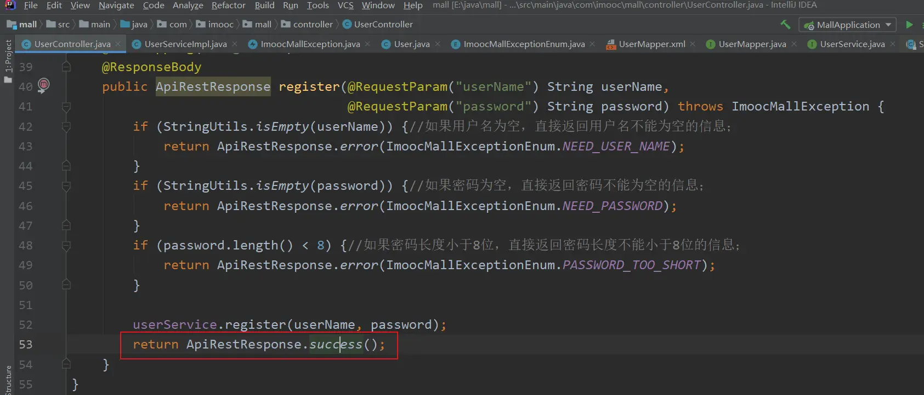
Task: Click the UserController class icon in breadcrumb
Action: 347,25
